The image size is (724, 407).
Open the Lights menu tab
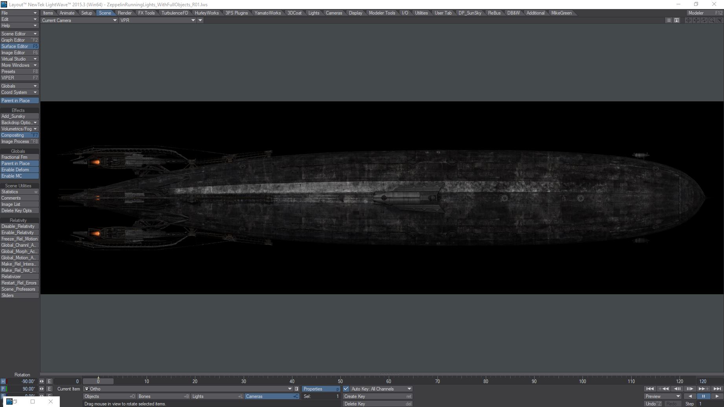point(314,13)
